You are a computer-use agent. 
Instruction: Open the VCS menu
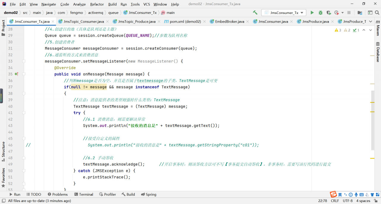point(146,4)
